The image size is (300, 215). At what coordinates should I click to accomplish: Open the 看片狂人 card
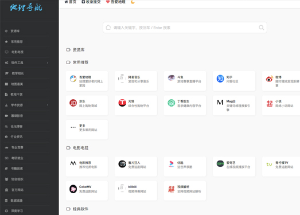pos(136,166)
